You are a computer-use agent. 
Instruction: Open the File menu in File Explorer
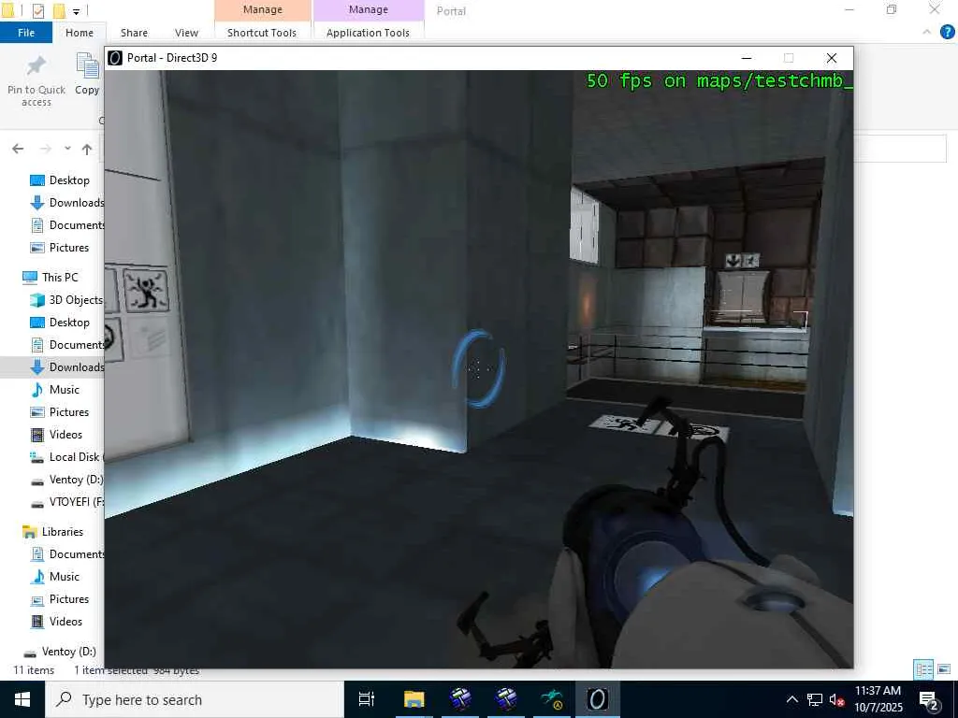[x=25, y=33]
